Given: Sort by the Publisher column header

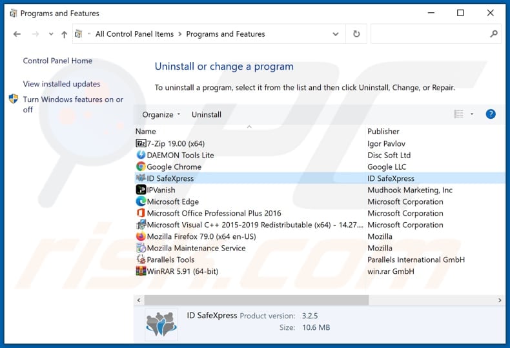Looking at the screenshot, I should coord(383,132).
